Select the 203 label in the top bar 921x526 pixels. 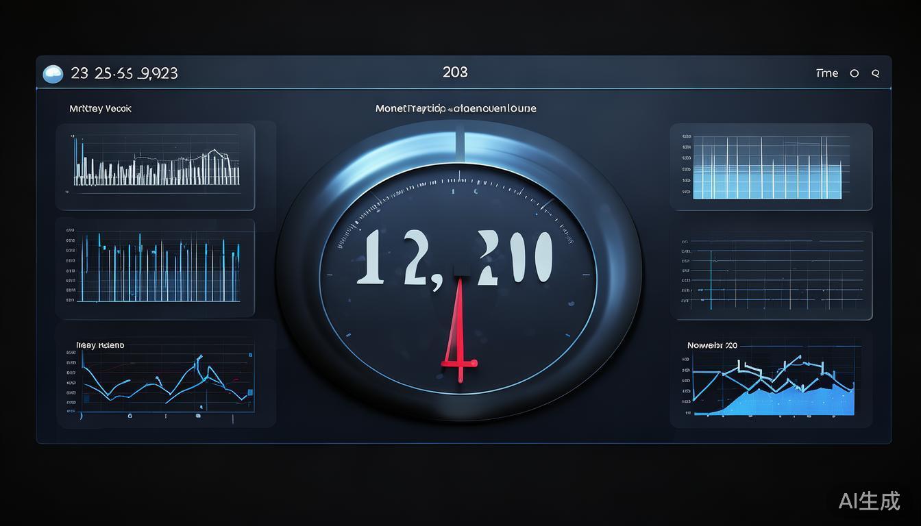pos(455,72)
